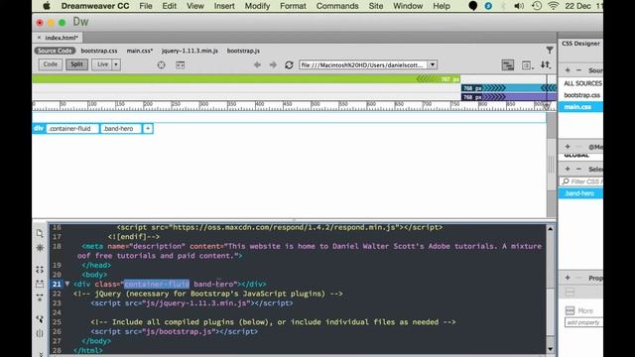The width and height of the screenshot is (635, 357).
Task: Add a media query with plus icon
Action: 568,147
